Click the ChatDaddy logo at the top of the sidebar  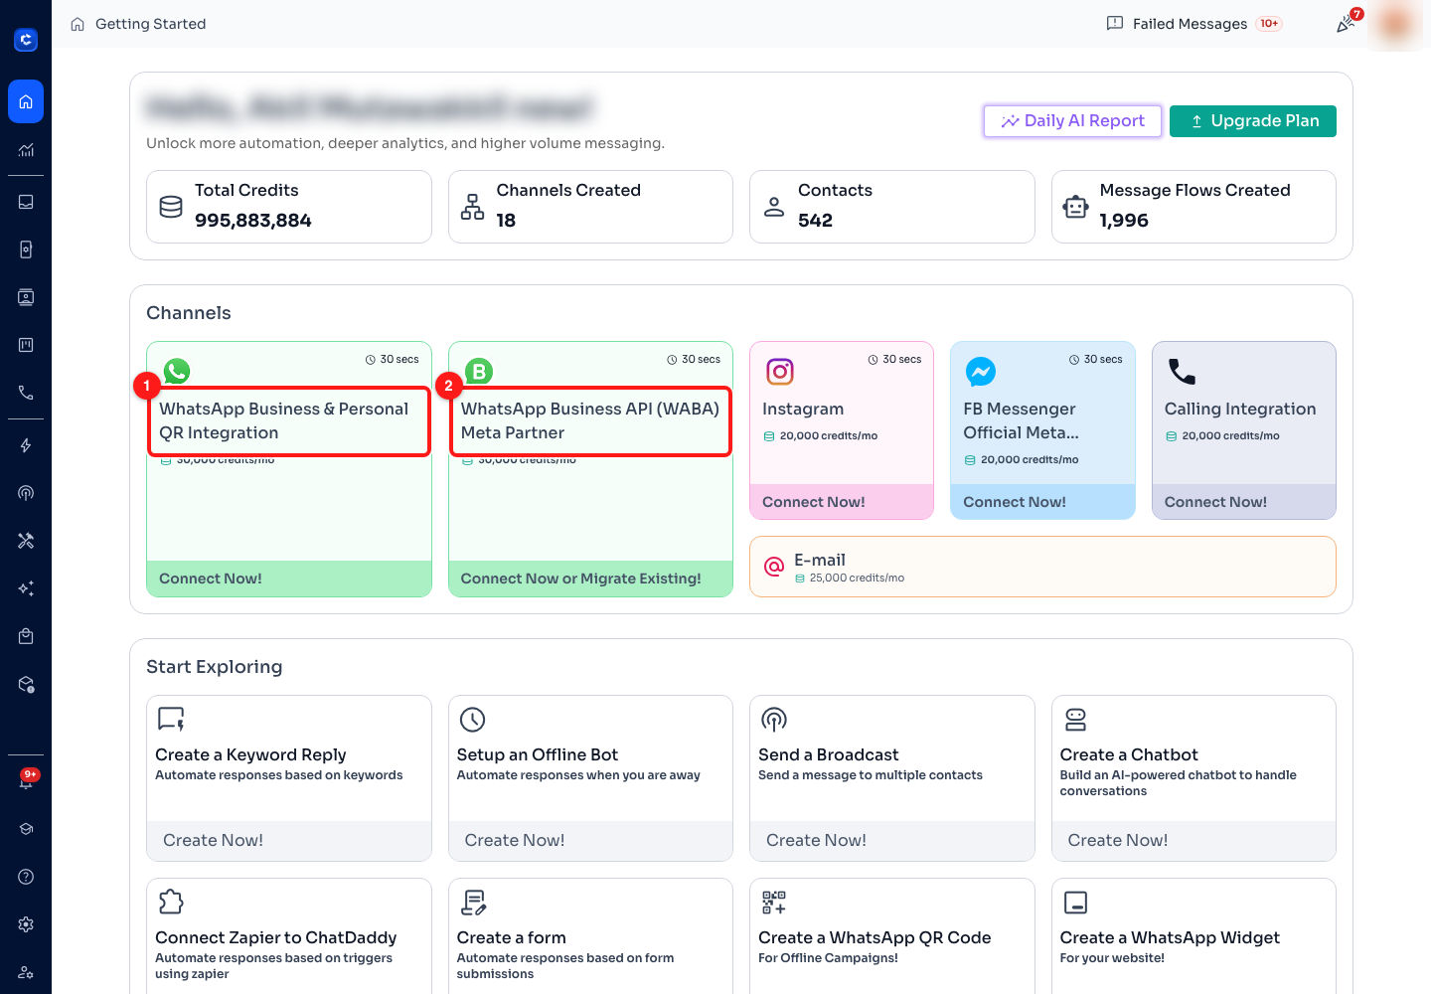26,40
